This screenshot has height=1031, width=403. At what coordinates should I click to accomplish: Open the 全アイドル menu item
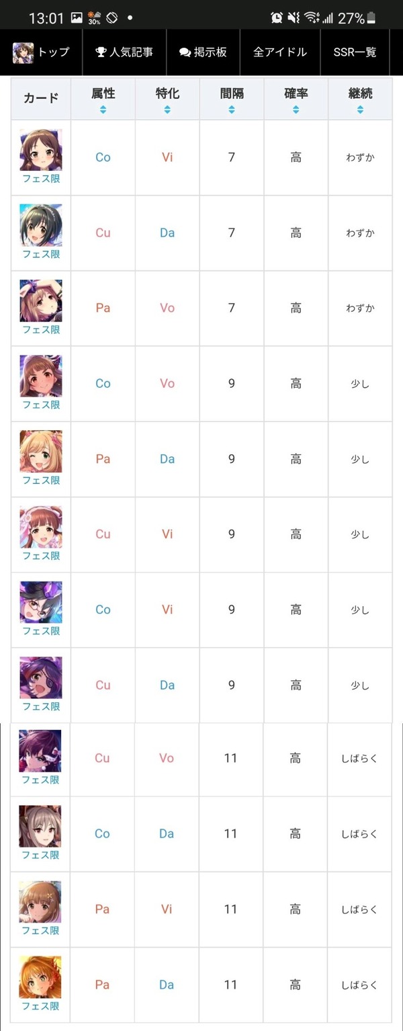280,52
